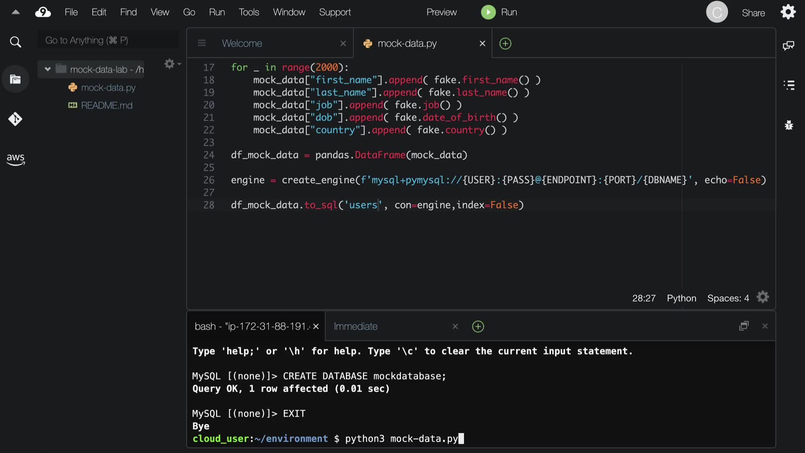Switch to the Welcome tab

coord(242,44)
